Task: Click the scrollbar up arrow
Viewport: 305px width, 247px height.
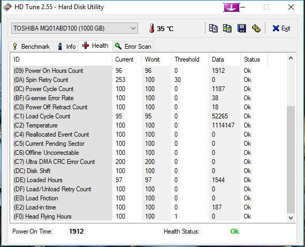Action: click(x=291, y=58)
